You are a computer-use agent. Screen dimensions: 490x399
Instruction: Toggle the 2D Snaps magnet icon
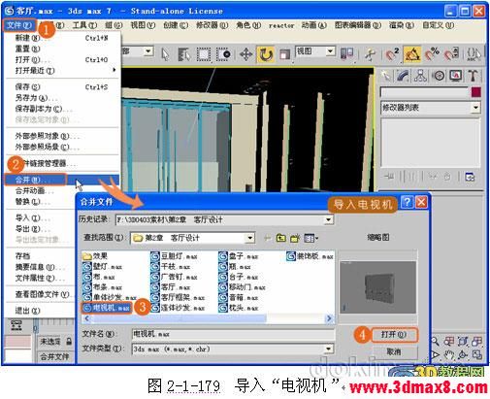tap(392, 54)
